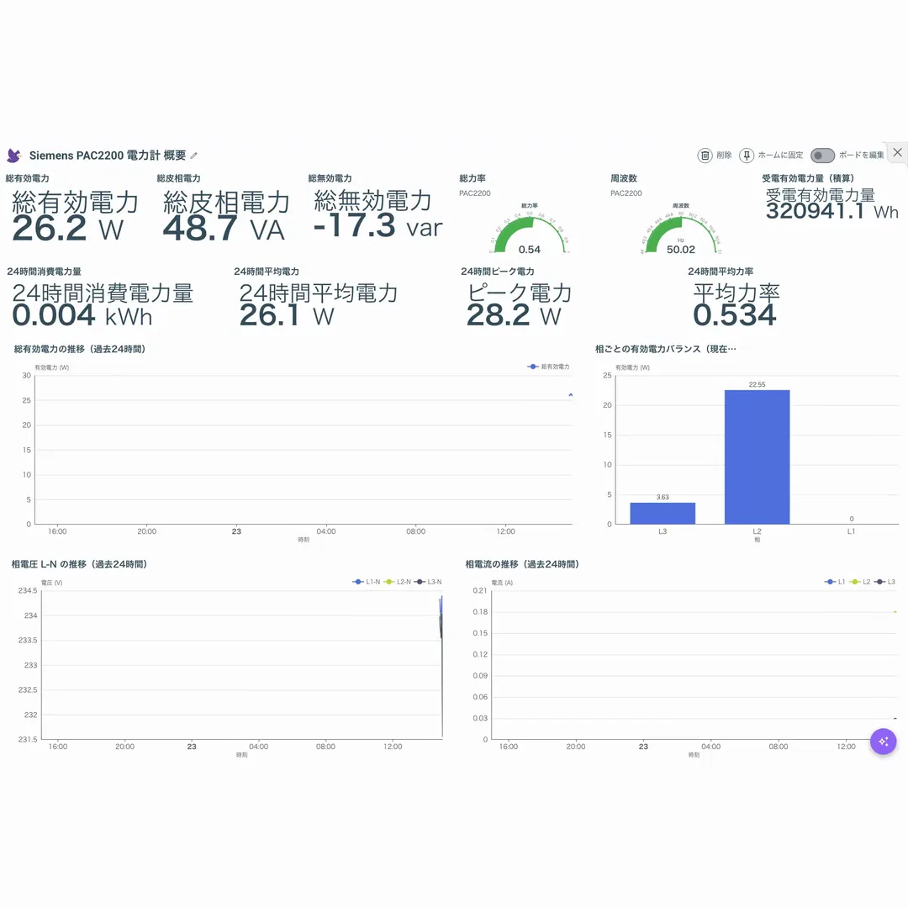Select the L3 bar labeled 3.63
This screenshot has height=908, width=908.
pyautogui.click(x=663, y=513)
